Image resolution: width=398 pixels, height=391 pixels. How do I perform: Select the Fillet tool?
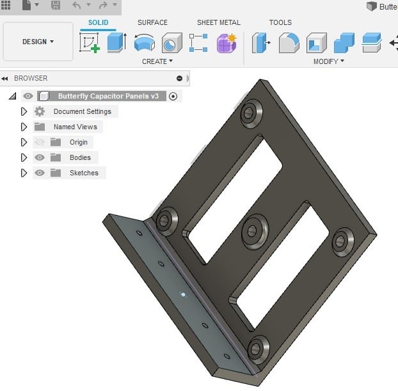tap(289, 43)
